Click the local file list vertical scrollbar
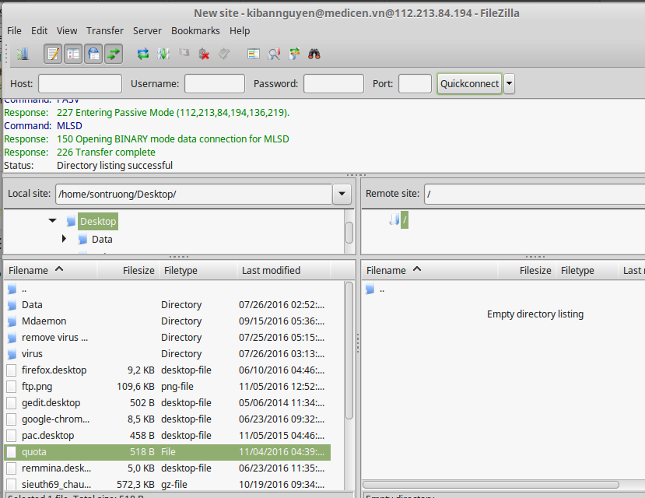 (349, 350)
